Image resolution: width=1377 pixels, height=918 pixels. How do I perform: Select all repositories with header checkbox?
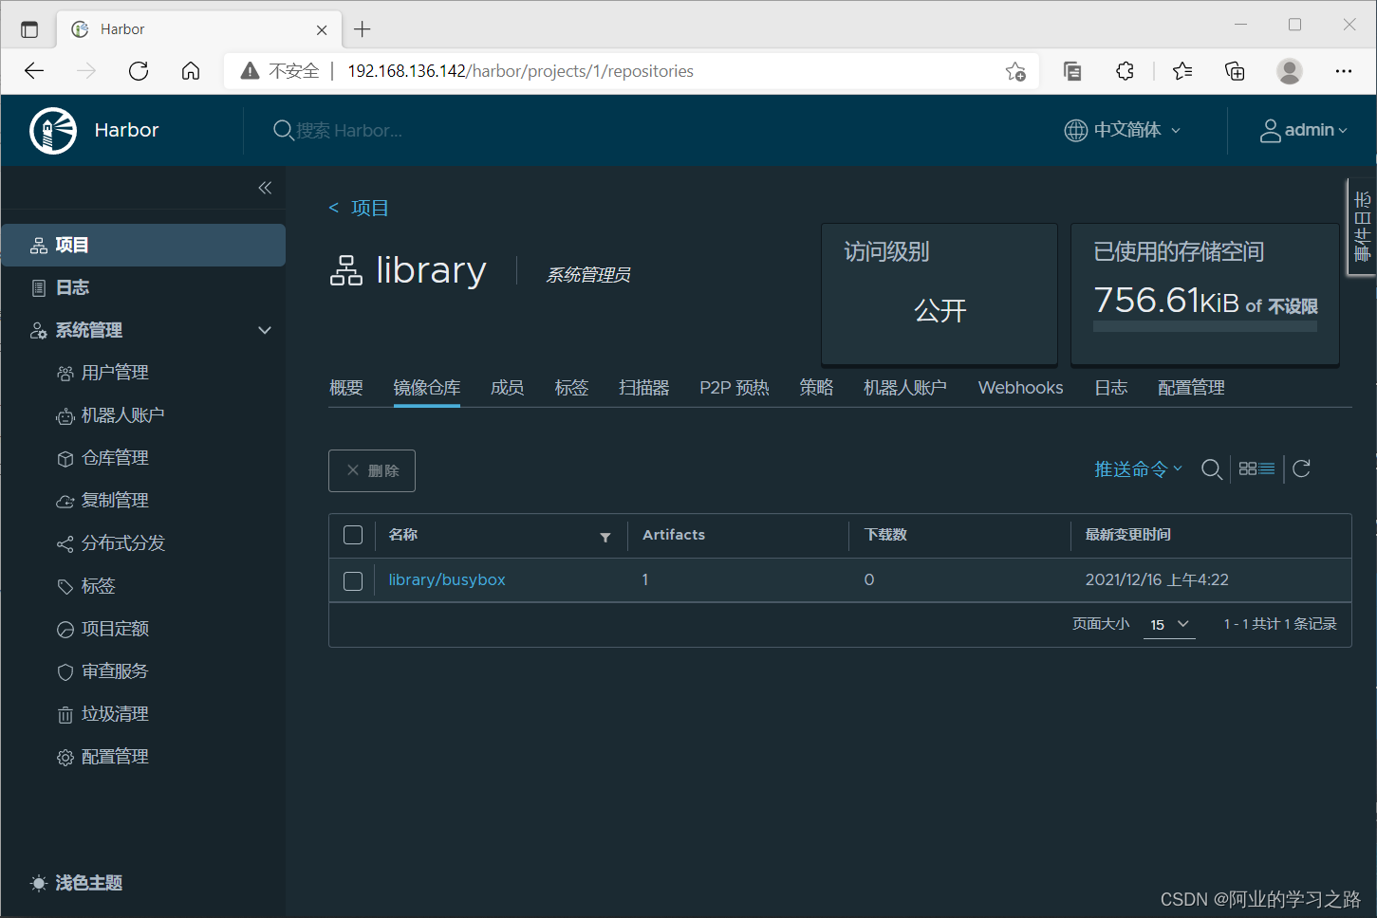pos(353,535)
